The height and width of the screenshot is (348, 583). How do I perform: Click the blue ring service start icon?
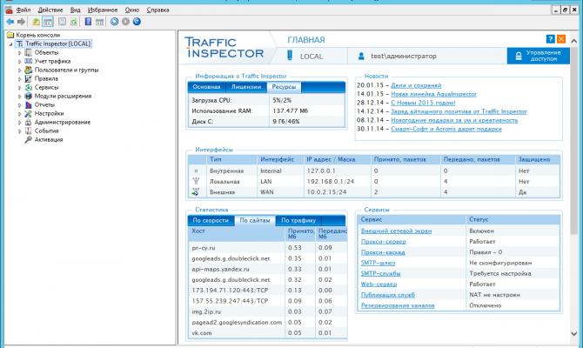[115, 22]
